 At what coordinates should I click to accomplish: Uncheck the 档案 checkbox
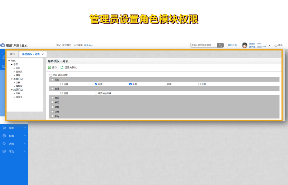(96, 84)
